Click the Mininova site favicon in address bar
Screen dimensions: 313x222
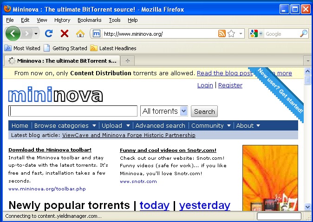(x=97, y=33)
